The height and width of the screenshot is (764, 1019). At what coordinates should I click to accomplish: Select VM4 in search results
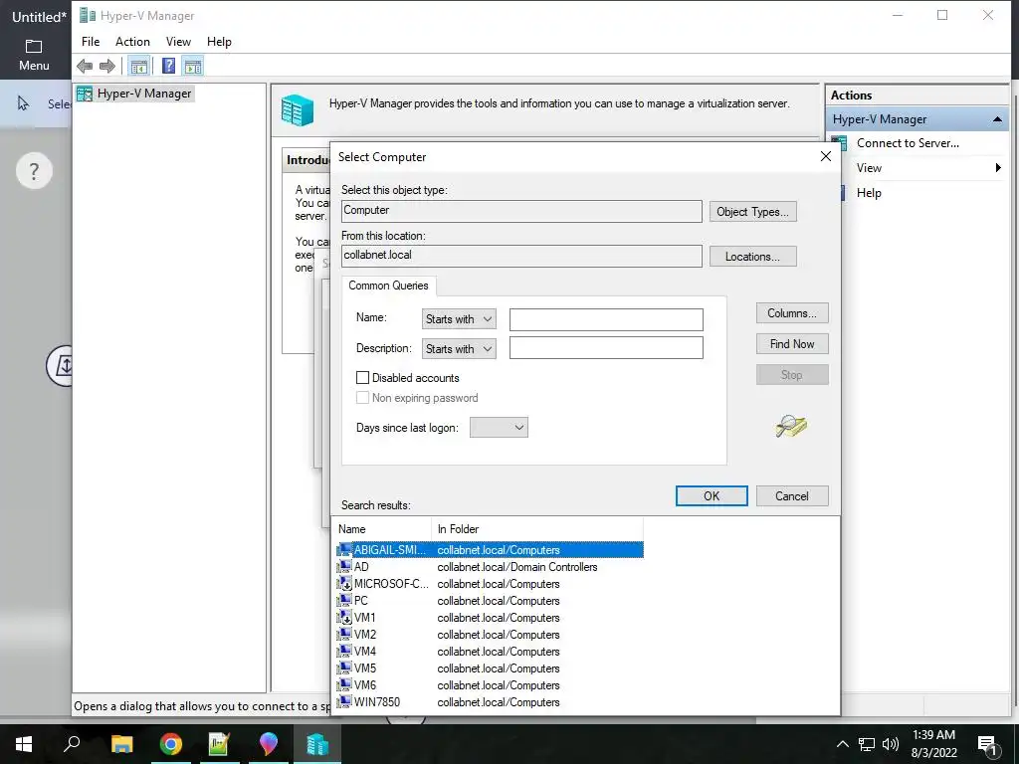coord(490,651)
